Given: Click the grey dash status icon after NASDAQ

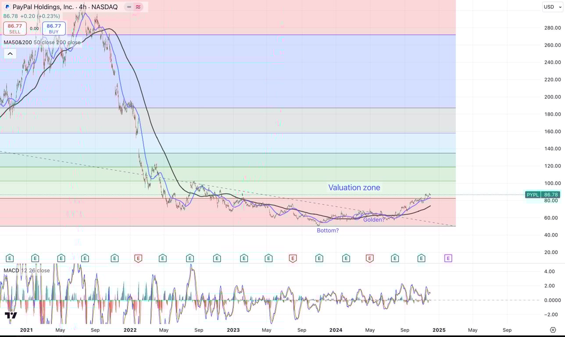Looking at the screenshot, I should point(129,7).
